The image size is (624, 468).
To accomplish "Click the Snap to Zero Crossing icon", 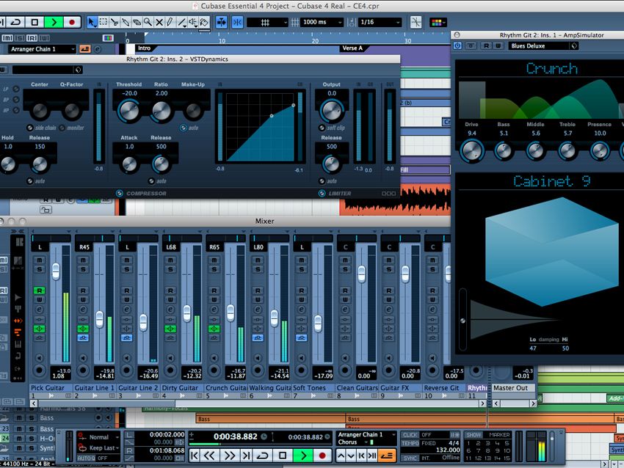I will (416, 22).
